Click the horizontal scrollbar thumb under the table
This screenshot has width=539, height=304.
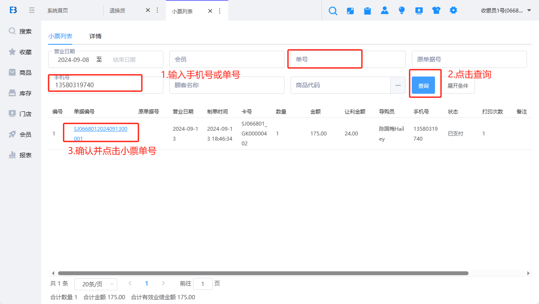coord(263,273)
